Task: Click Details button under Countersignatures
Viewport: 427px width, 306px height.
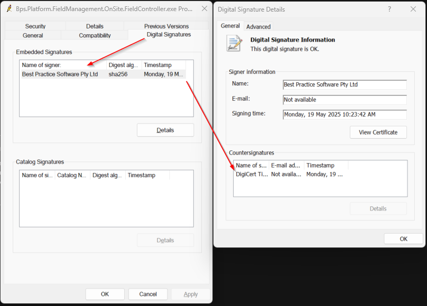Action: pos(378,209)
